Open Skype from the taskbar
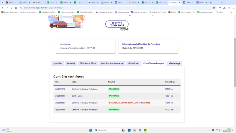This screenshot has width=236, height=133. [x=140, y=130]
